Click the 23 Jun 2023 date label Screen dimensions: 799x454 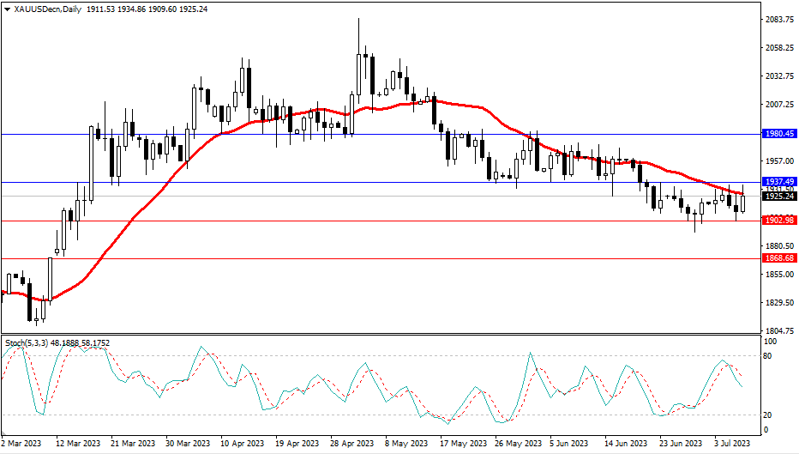tap(681, 444)
